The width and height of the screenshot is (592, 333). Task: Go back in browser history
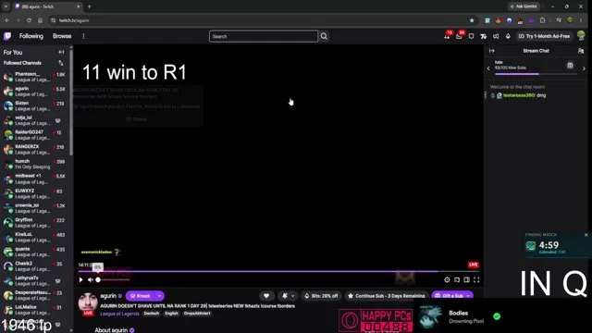point(6,20)
